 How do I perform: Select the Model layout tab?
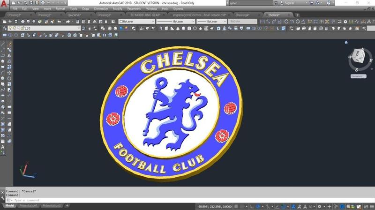pos(10,206)
